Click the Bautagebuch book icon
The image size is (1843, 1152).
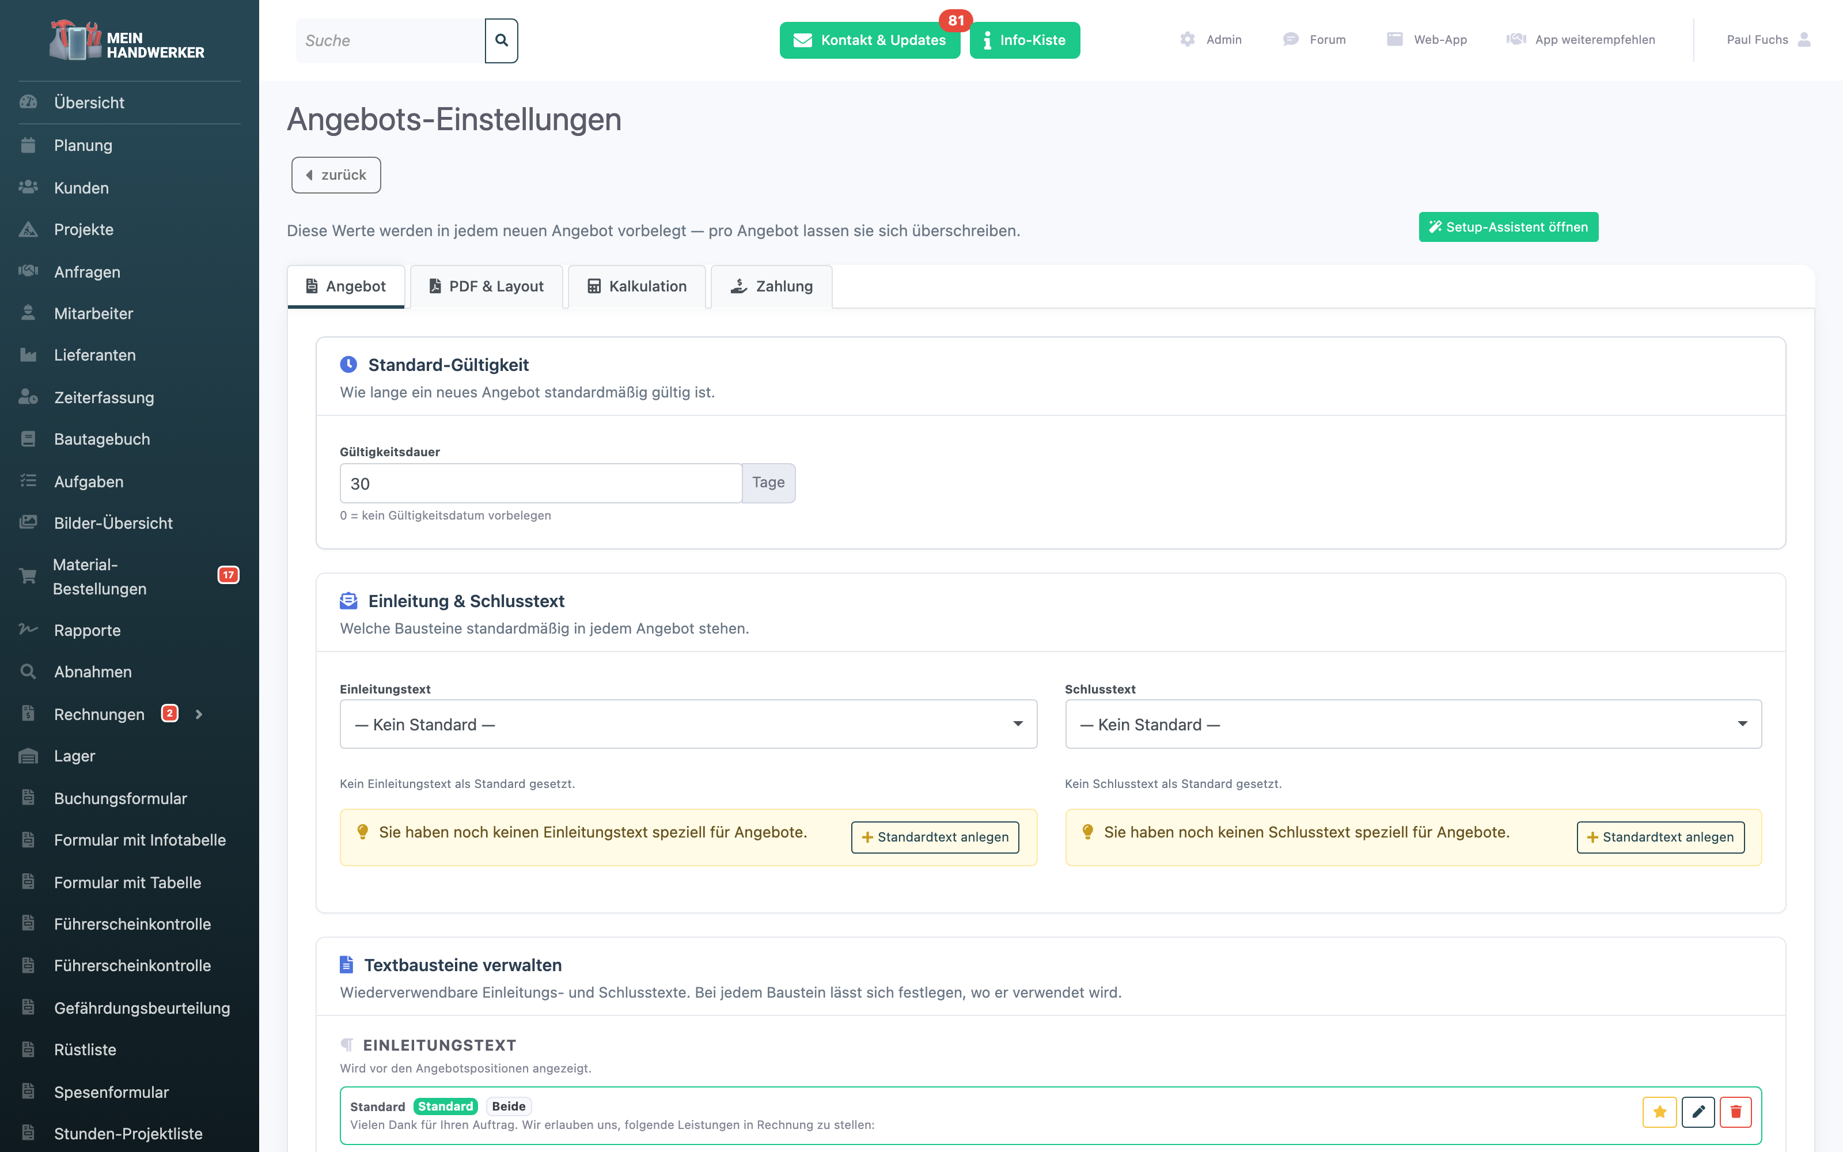pos(28,439)
